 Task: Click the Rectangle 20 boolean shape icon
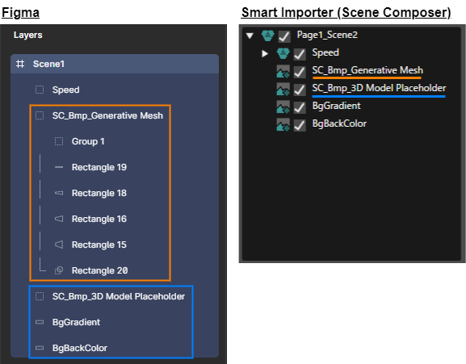click(59, 270)
